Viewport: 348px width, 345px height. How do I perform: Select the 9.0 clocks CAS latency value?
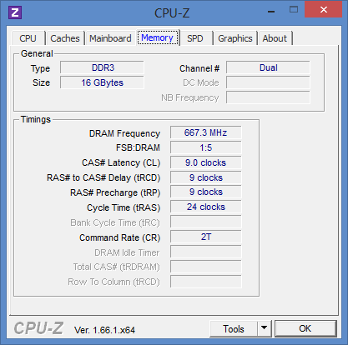point(206,162)
